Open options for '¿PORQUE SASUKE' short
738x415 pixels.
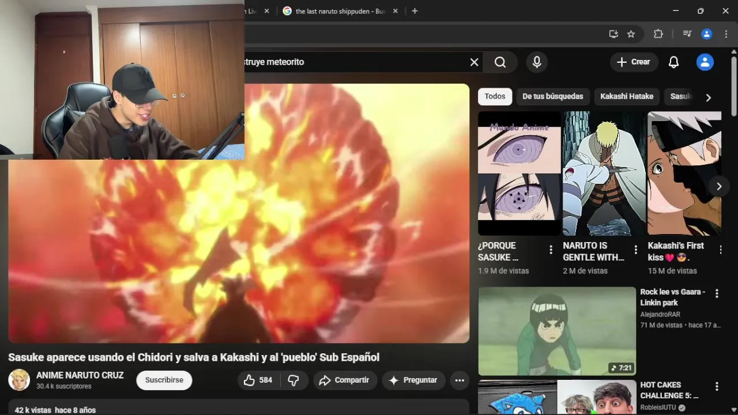point(551,250)
